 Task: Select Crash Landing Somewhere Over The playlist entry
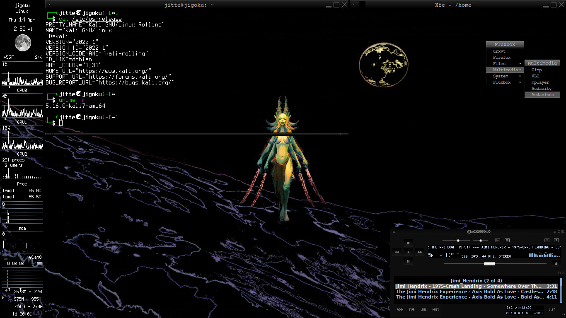(477, 286)
